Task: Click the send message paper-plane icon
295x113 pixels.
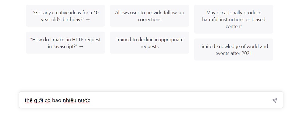Action: click(274, 100)
